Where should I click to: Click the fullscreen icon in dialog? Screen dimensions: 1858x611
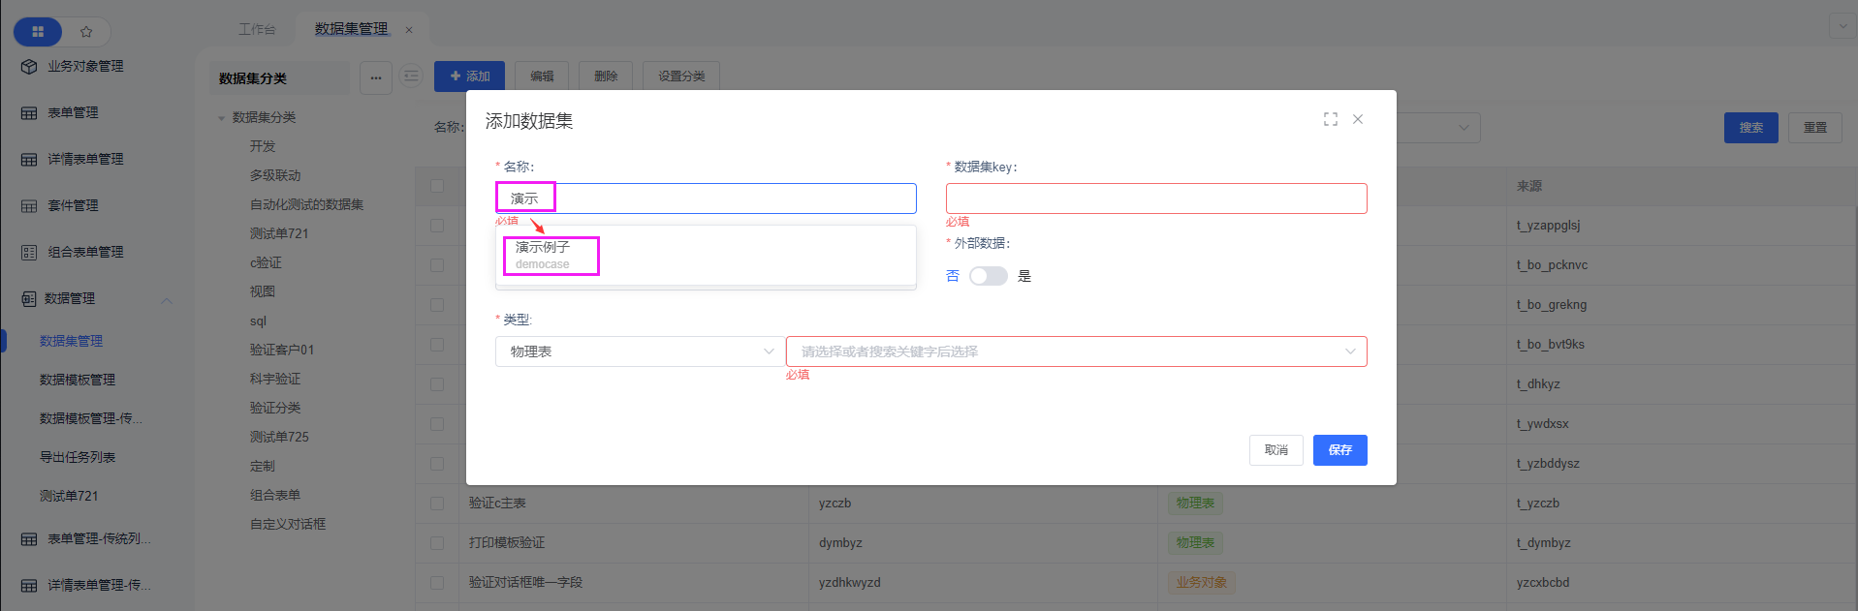(1330, 119)
